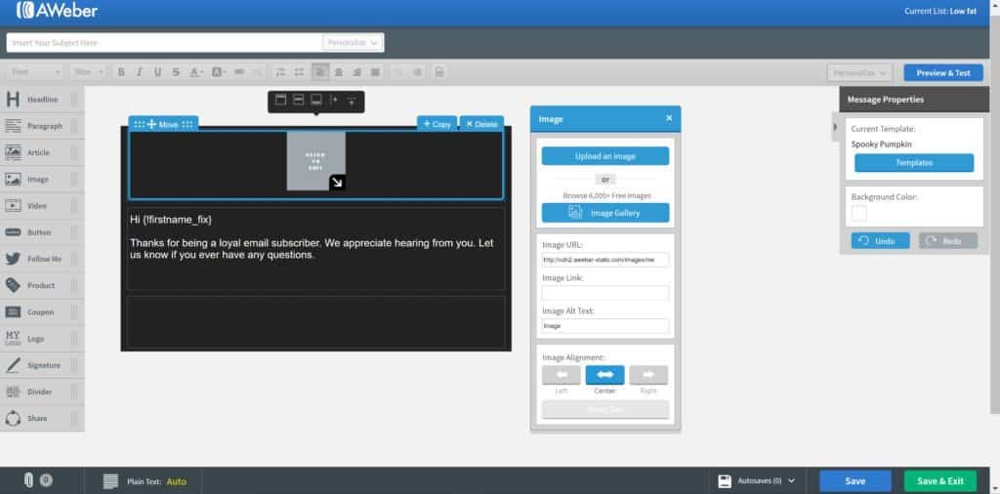Add a Share block from sidebar
This screenshot has width=1000, height=494.
(42, 419)
